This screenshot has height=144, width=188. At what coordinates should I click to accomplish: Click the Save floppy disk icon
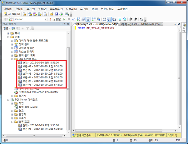(x=56, y=14)
